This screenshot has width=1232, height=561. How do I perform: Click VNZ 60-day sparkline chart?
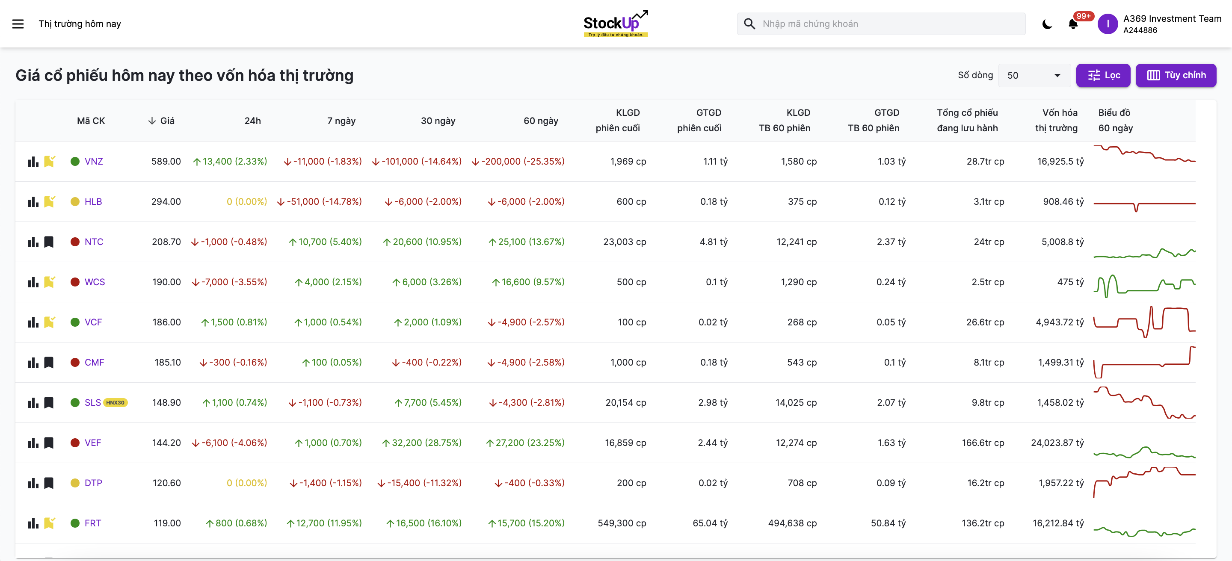point(1144,154)
